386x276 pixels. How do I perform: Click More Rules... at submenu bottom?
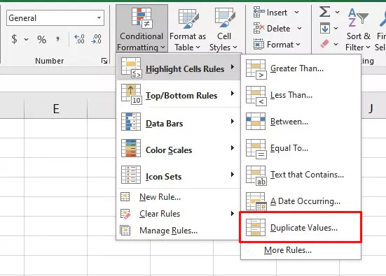point(301,250)
